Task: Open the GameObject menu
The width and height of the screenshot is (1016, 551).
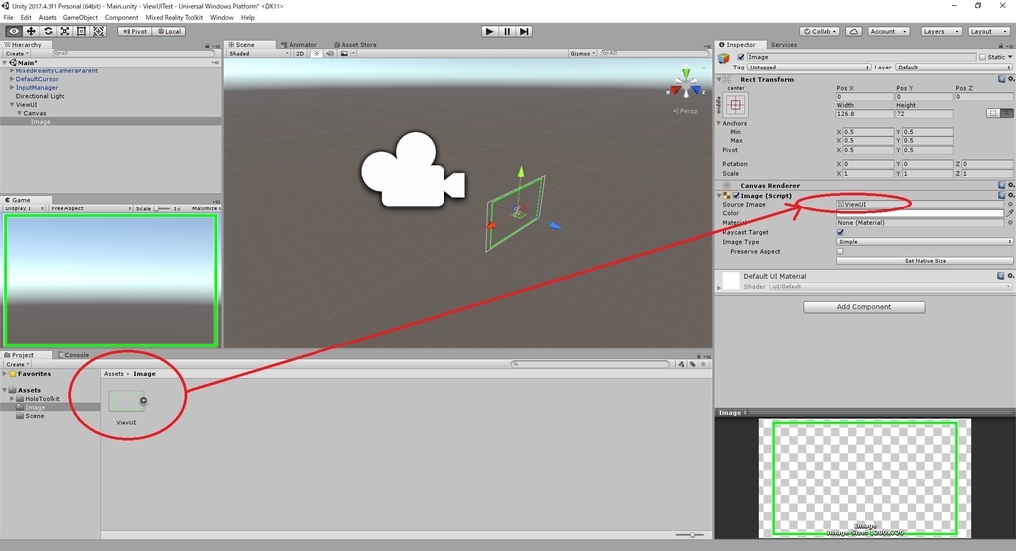Action: click(80, 18)
